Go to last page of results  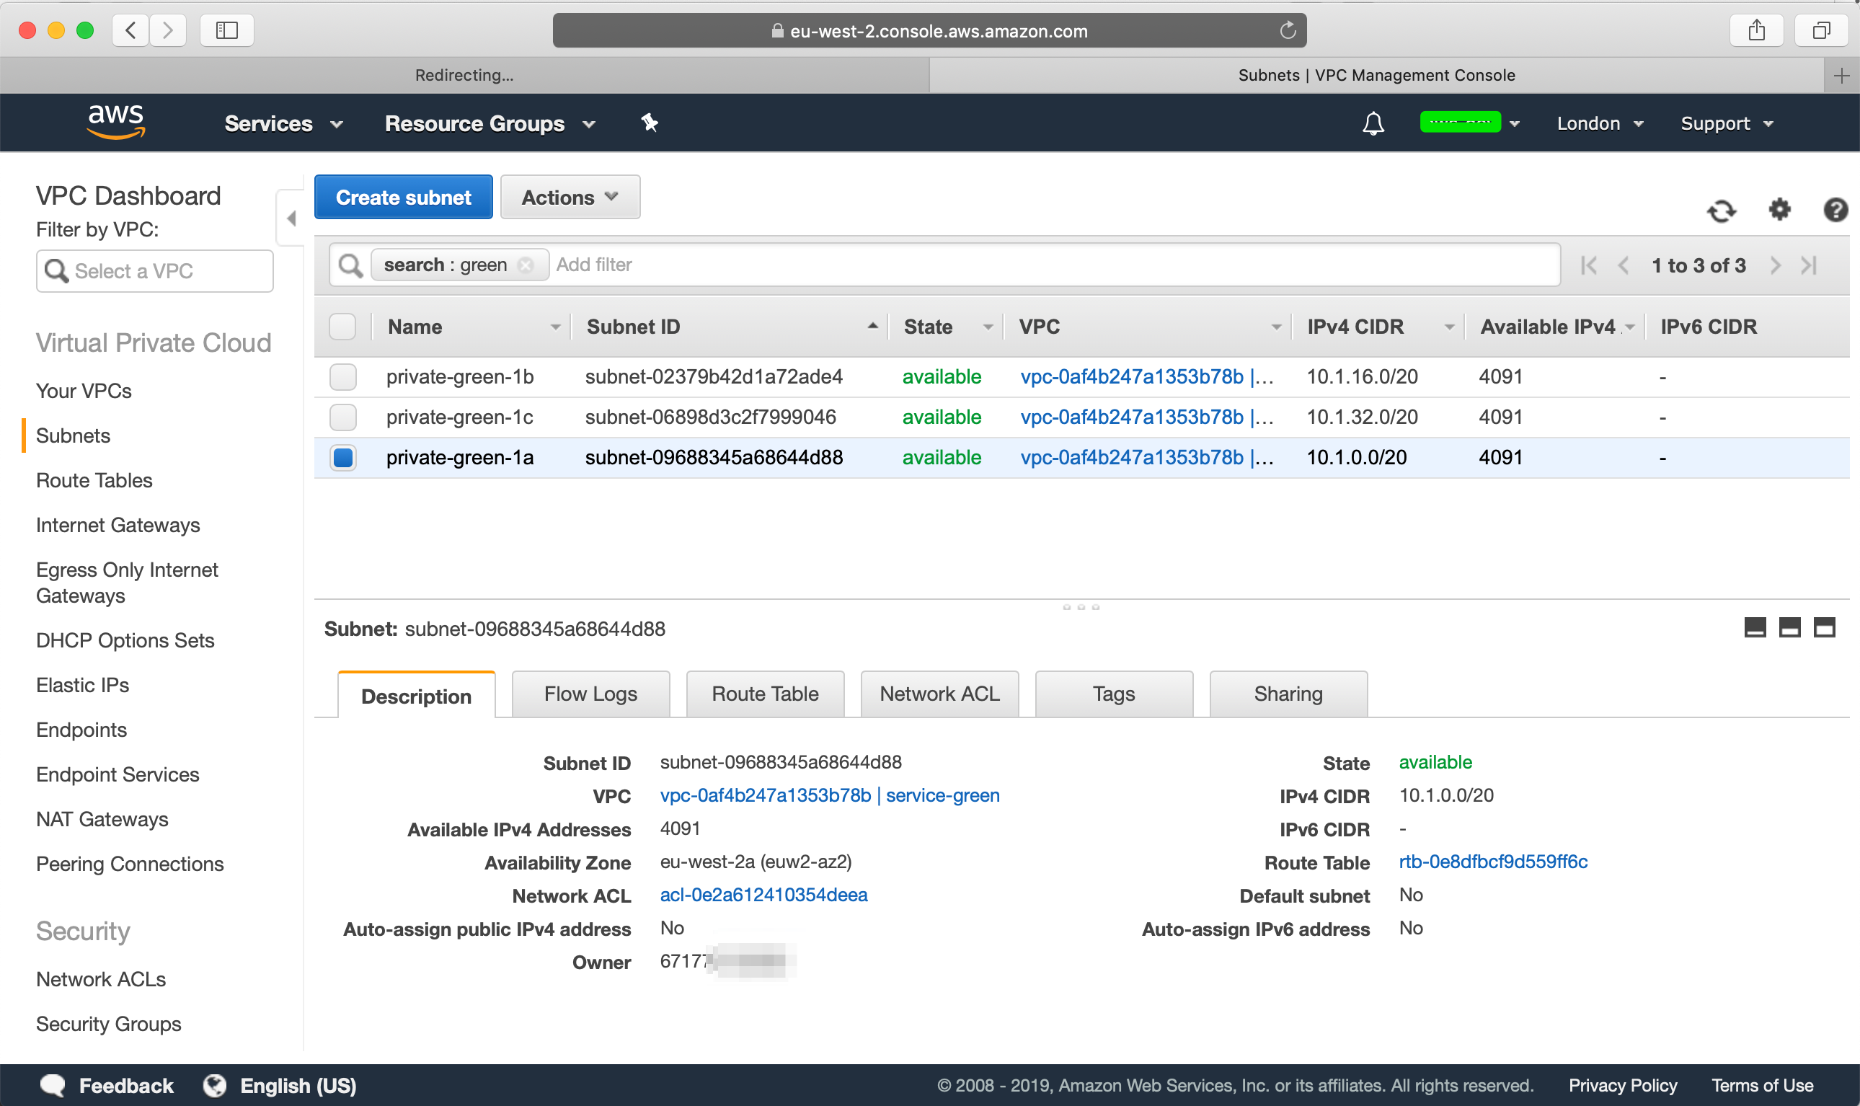(x=1809, y=265)
